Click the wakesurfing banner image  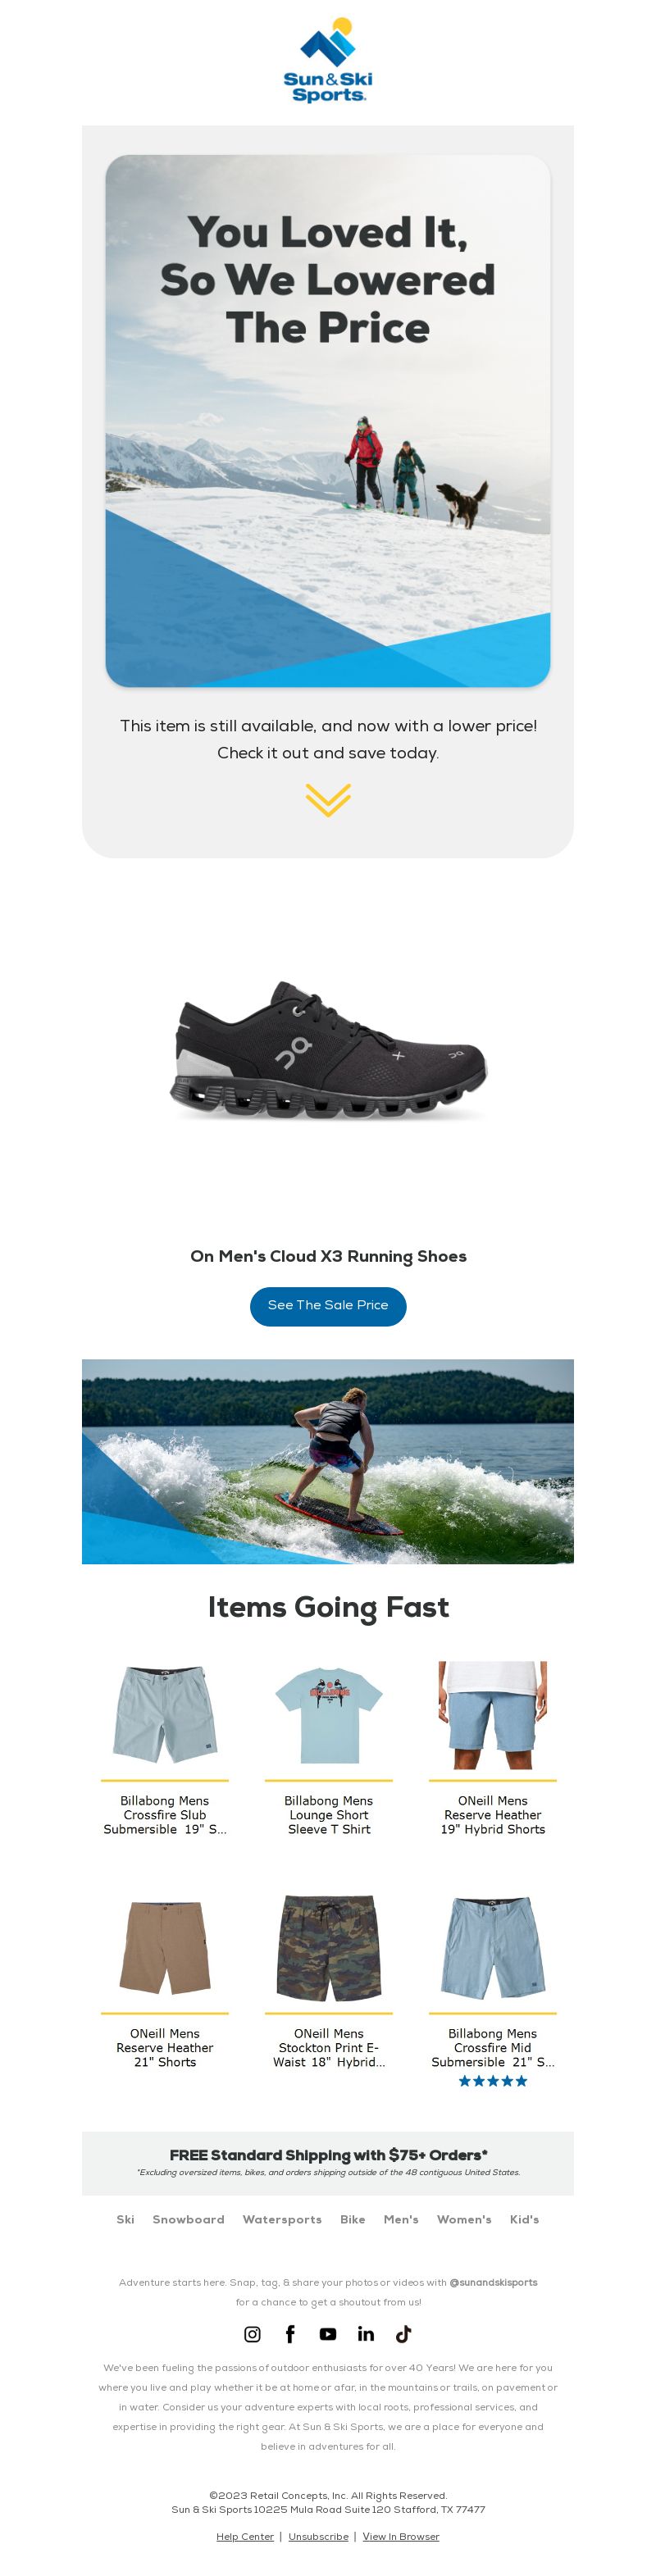point(328,1461)
